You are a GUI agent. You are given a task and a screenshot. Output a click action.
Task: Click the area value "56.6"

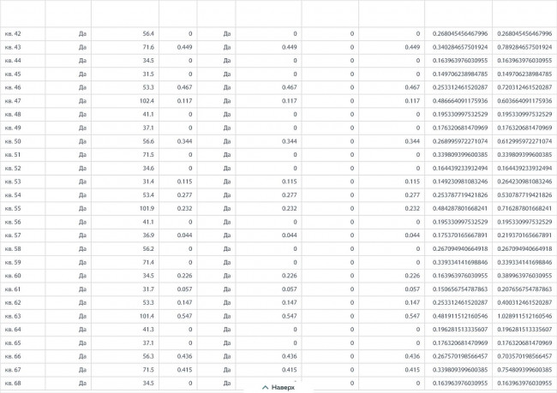pos(148,141)
